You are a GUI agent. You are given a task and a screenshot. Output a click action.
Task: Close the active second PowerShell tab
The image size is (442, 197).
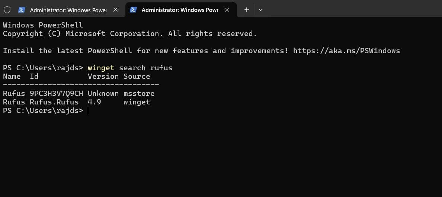coord(227,10)
